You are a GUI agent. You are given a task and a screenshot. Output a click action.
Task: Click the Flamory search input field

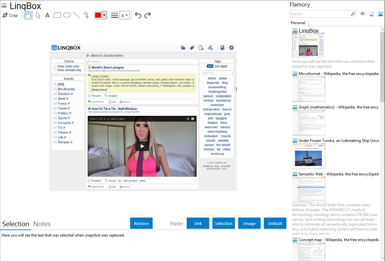[x=320, y=14]
